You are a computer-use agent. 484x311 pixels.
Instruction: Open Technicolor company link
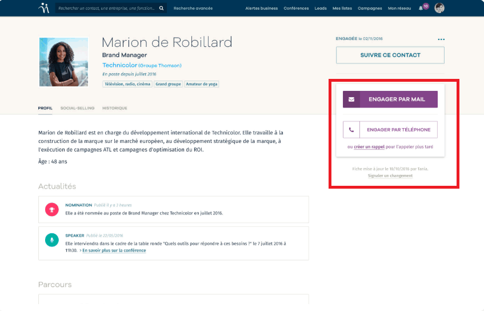(120, 65)
